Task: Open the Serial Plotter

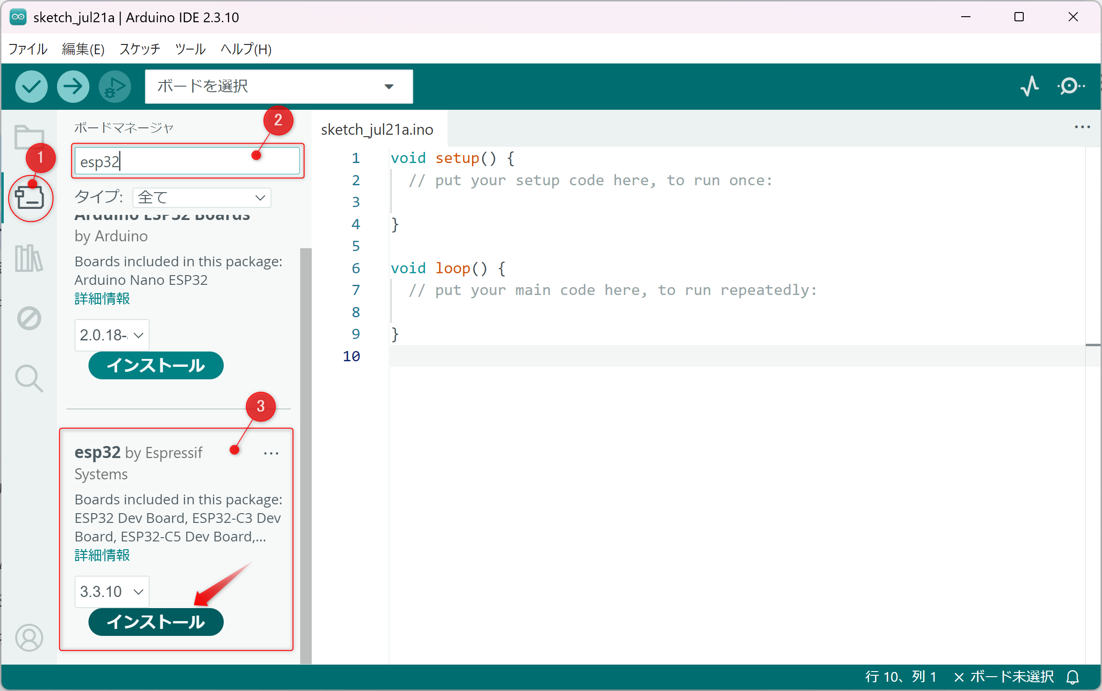Action: click(1029, 87)
